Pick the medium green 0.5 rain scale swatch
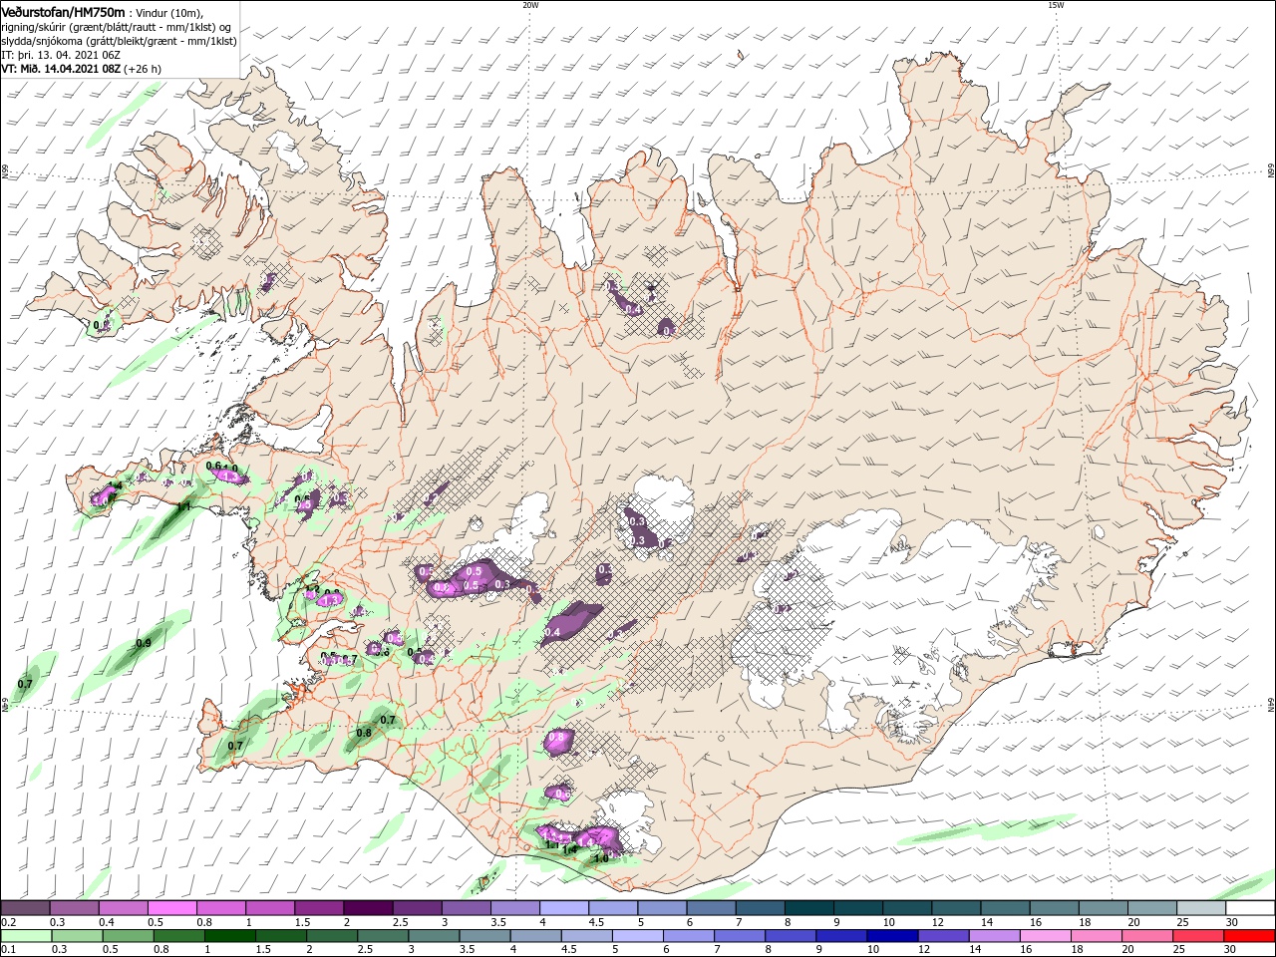The image size is (1276, 957). click(127, 936)
